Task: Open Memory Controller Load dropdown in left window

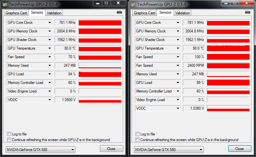Action: coord(49,83)
